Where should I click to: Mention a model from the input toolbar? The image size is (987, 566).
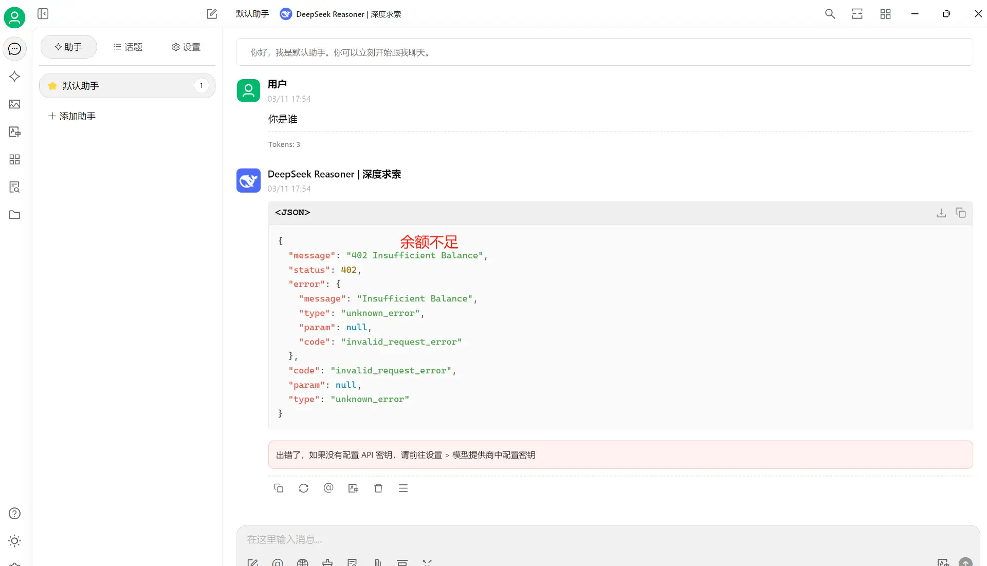coord(278,562)
